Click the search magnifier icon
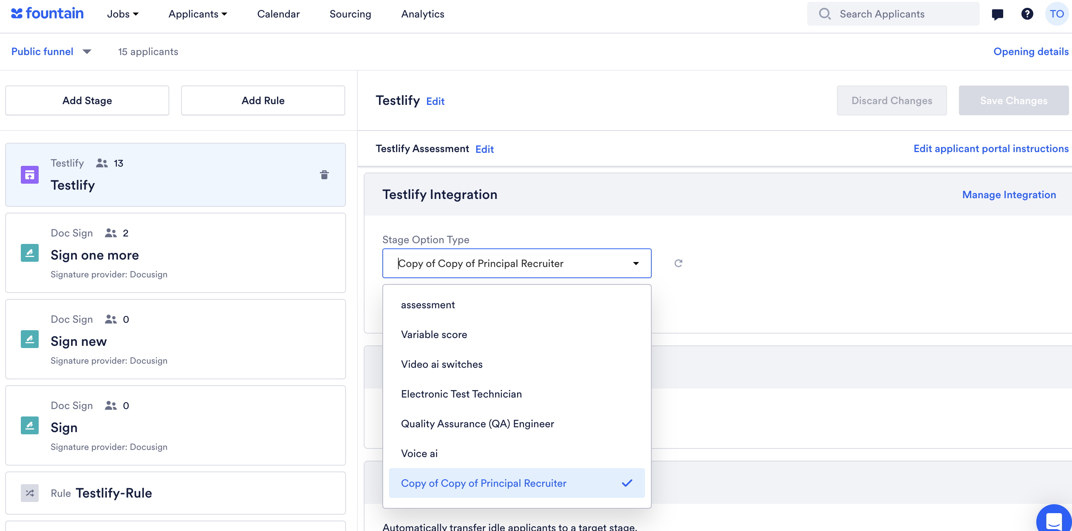 pos(824,14)
